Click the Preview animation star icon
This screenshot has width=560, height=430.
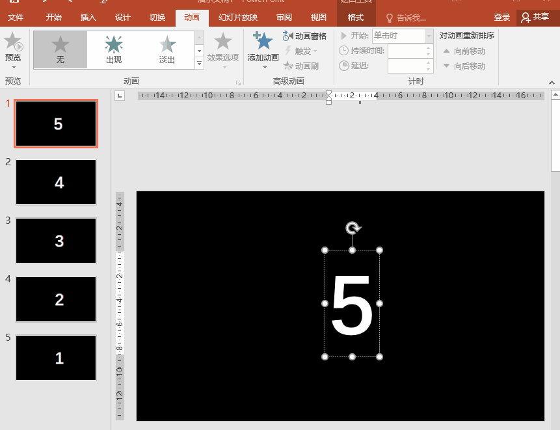(x=13, y=42)
